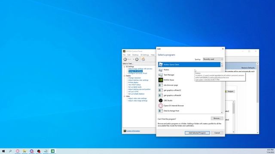Click Cancel in Add dialog
The height and width of the screenshot is (154, 275).
tap(217, 133)
